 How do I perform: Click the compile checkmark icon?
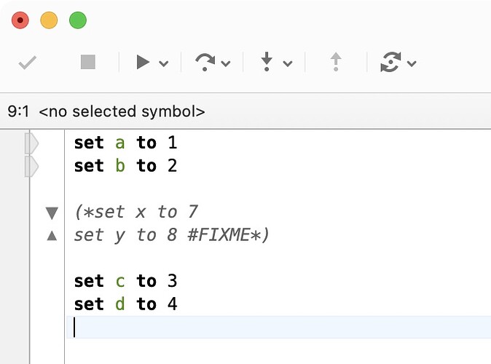(28, 63)
